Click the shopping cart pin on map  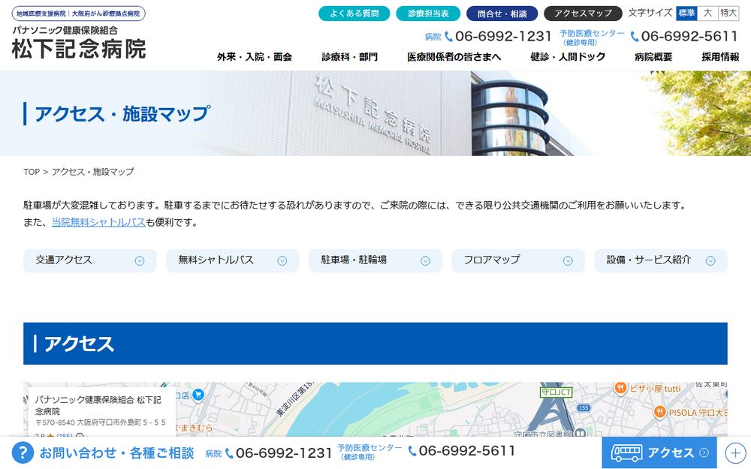tap(198, 395)
